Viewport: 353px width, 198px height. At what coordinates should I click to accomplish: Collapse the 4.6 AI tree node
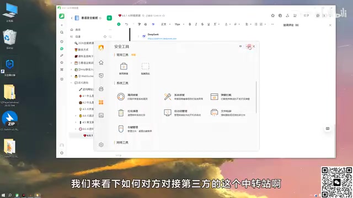(x=76, y=129)
